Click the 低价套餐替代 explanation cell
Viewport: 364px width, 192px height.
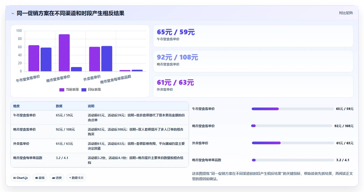[x=137, y=117]
